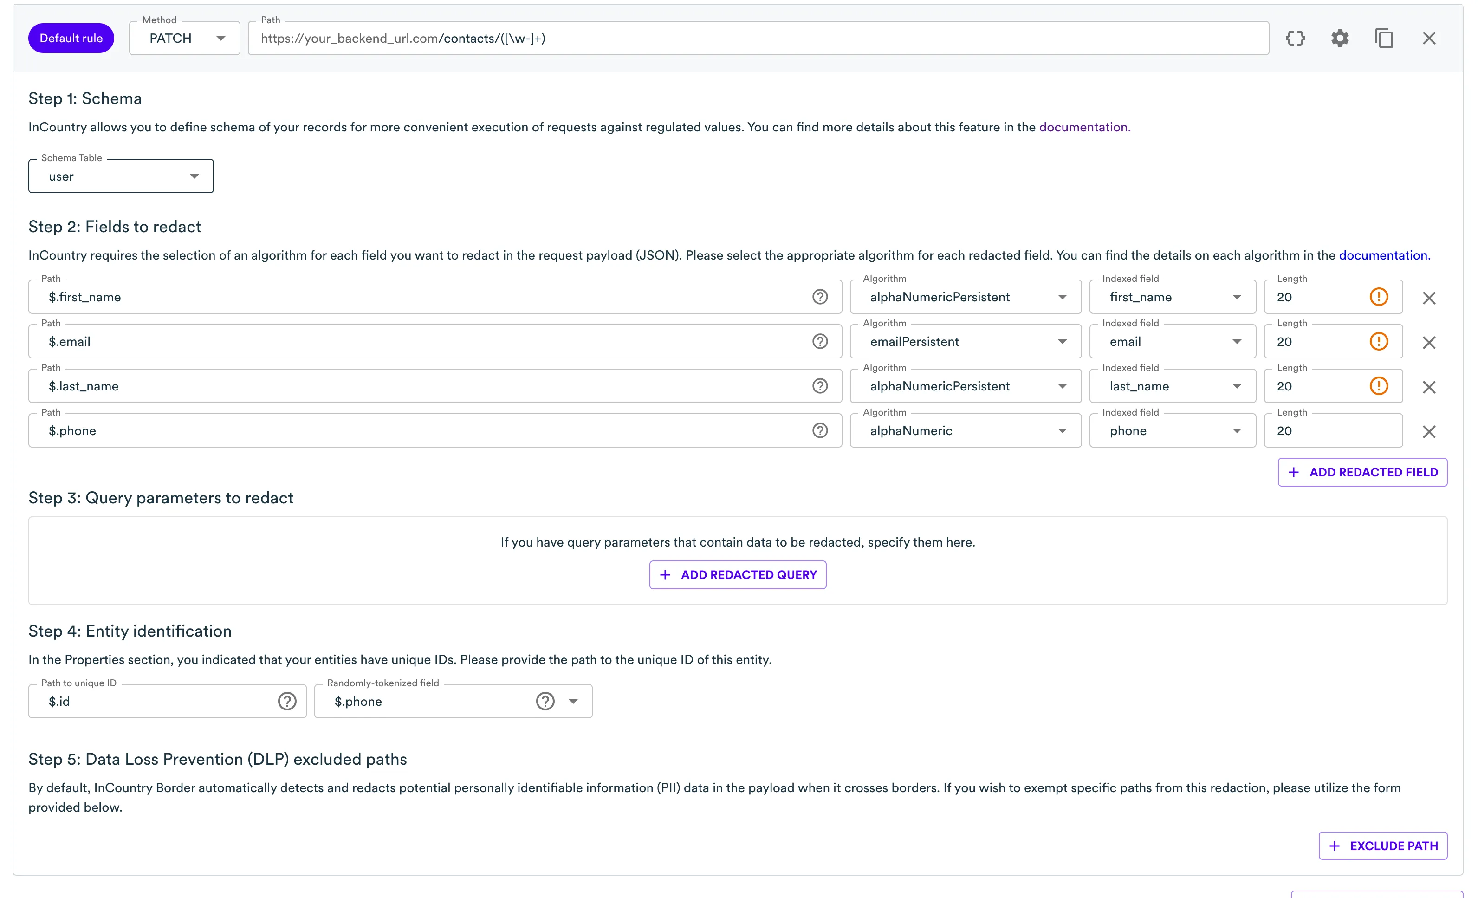
Task: Click help icon in $.first_name path field
Action: click(819, 297)
